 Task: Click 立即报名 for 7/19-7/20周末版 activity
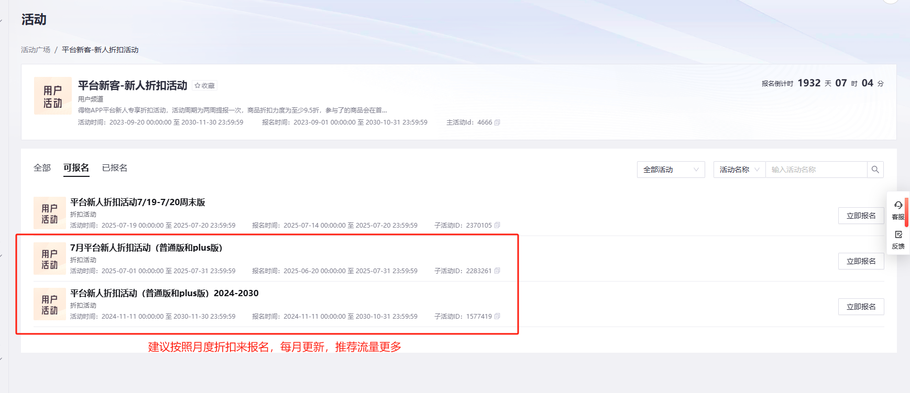861,216
